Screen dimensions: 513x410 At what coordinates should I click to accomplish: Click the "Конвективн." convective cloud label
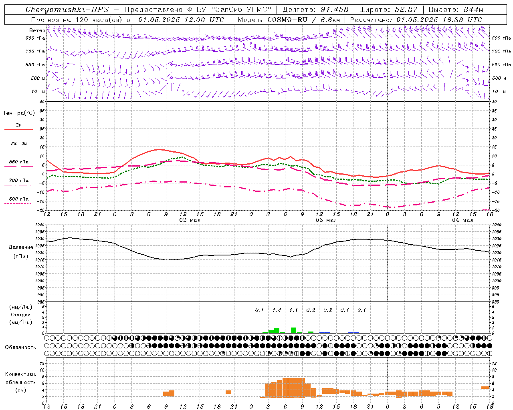point(20,374)
